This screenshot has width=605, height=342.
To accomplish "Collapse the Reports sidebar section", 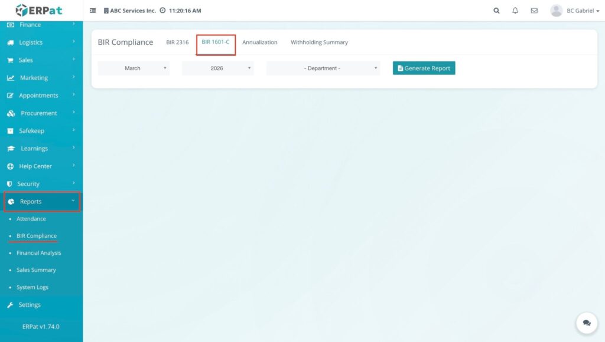I will click(x=41, y=202).
